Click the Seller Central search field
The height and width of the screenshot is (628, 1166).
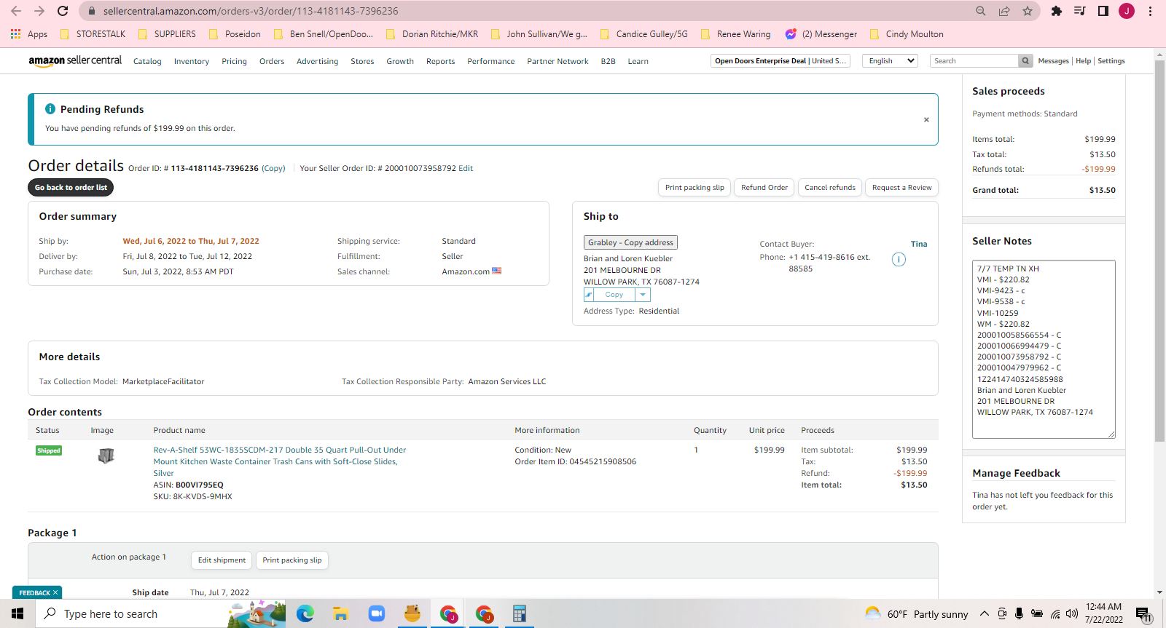(974, 61)
